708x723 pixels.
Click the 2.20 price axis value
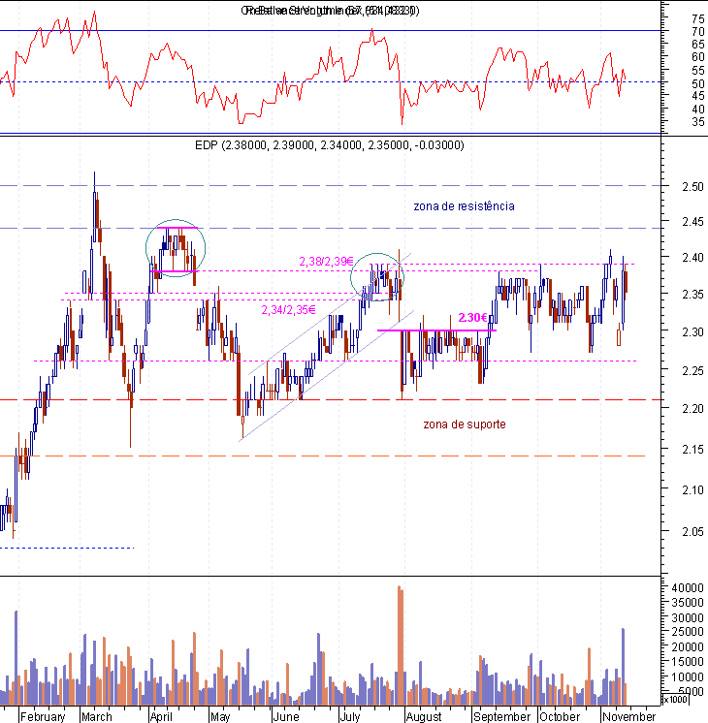point(692,409)
